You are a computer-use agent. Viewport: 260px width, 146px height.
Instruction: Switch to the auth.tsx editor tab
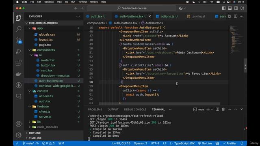96,16
